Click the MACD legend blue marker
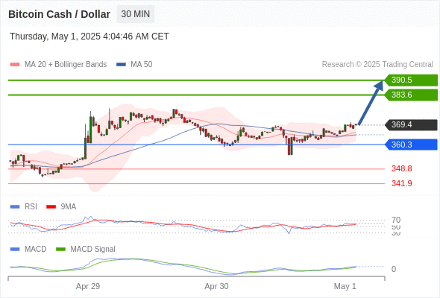 pos(15,250)
